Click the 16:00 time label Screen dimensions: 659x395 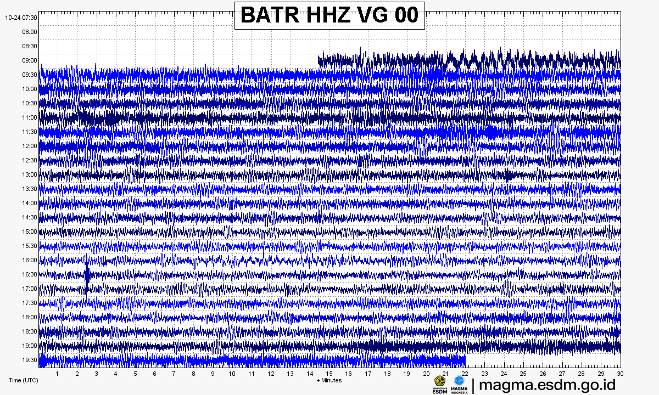30,260
